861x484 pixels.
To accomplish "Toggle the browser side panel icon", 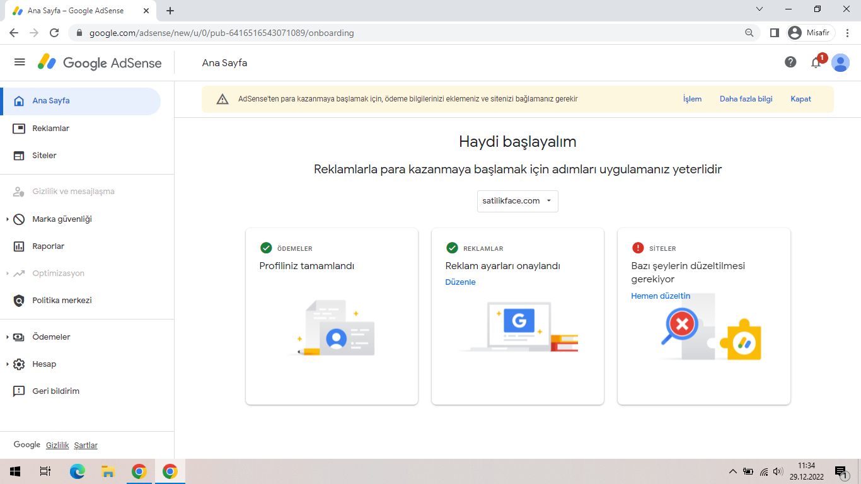I will tap(775, 33).
